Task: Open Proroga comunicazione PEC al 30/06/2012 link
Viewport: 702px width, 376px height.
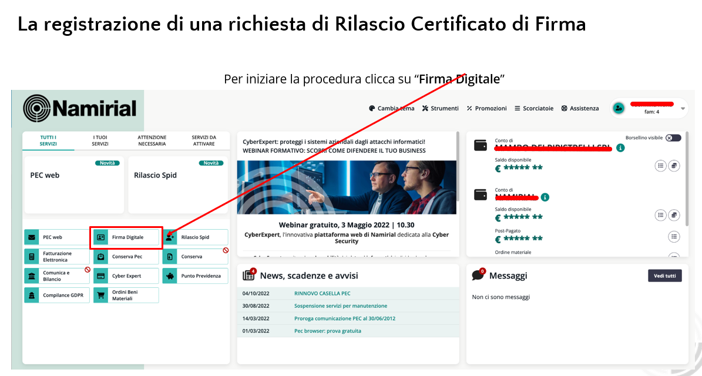Action: (x=345, y=318)
